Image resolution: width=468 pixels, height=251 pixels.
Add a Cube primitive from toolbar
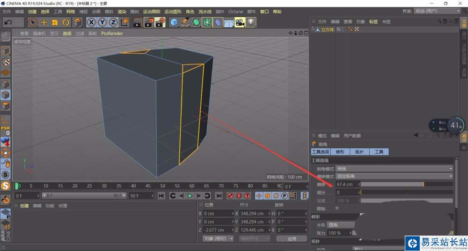click(174, 22)
